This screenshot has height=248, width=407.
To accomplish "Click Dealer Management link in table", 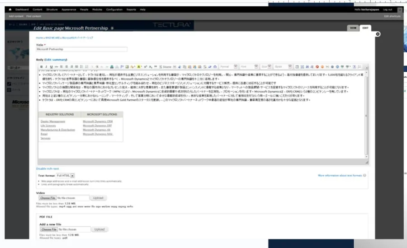I will tap(53, 122).
